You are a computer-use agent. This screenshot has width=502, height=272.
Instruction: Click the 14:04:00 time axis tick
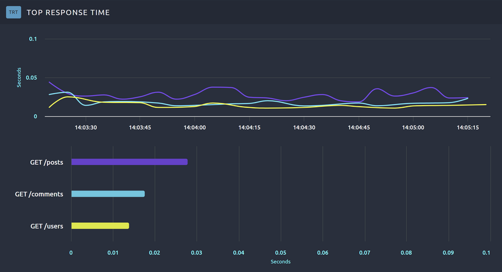click(194, 127)
